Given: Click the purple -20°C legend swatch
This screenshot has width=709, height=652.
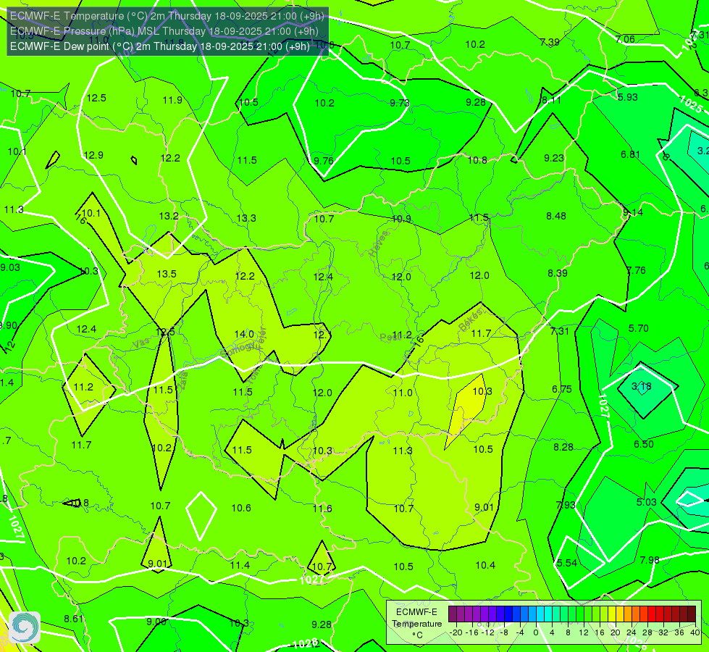Looking at the screenshot, I should [x=453, y=614].
